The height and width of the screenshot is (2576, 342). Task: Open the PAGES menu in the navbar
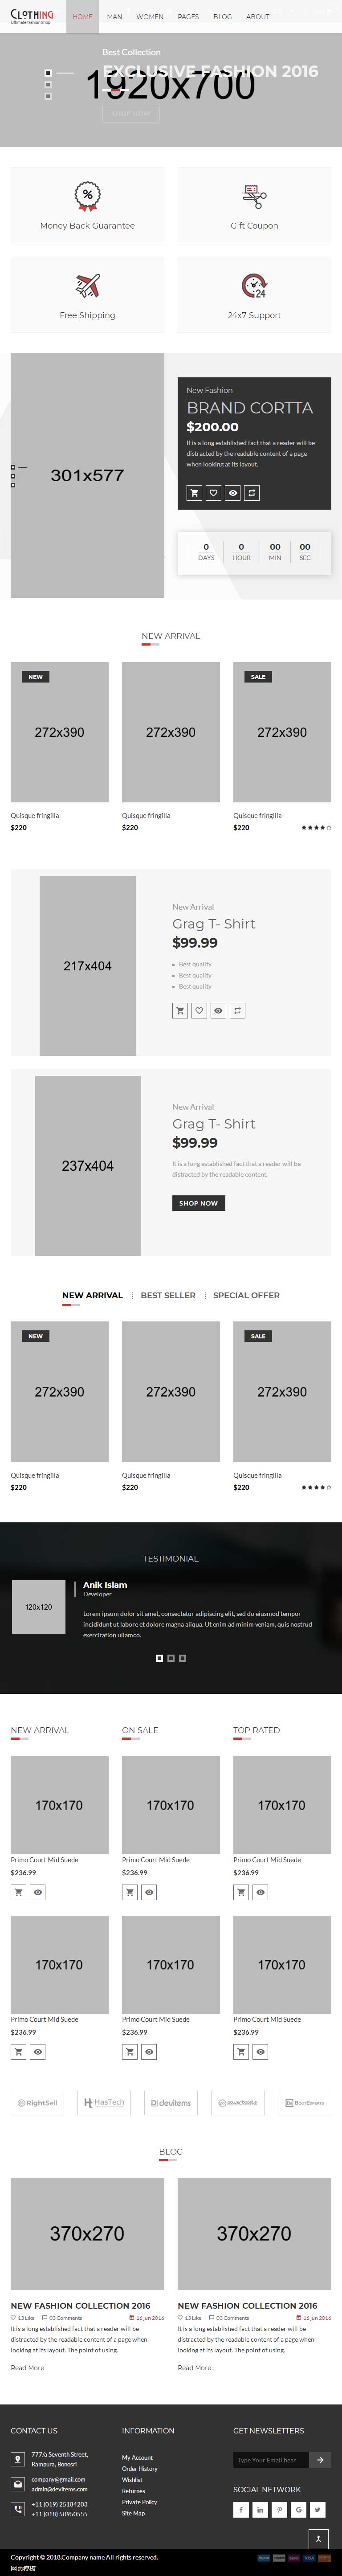pyautogui.click(x=188, y=17)
